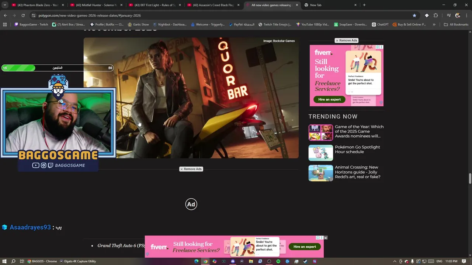Open the Chrome three-dot menu
The height and width of the screenshot is (265, 472).
(x=466, y=15)
